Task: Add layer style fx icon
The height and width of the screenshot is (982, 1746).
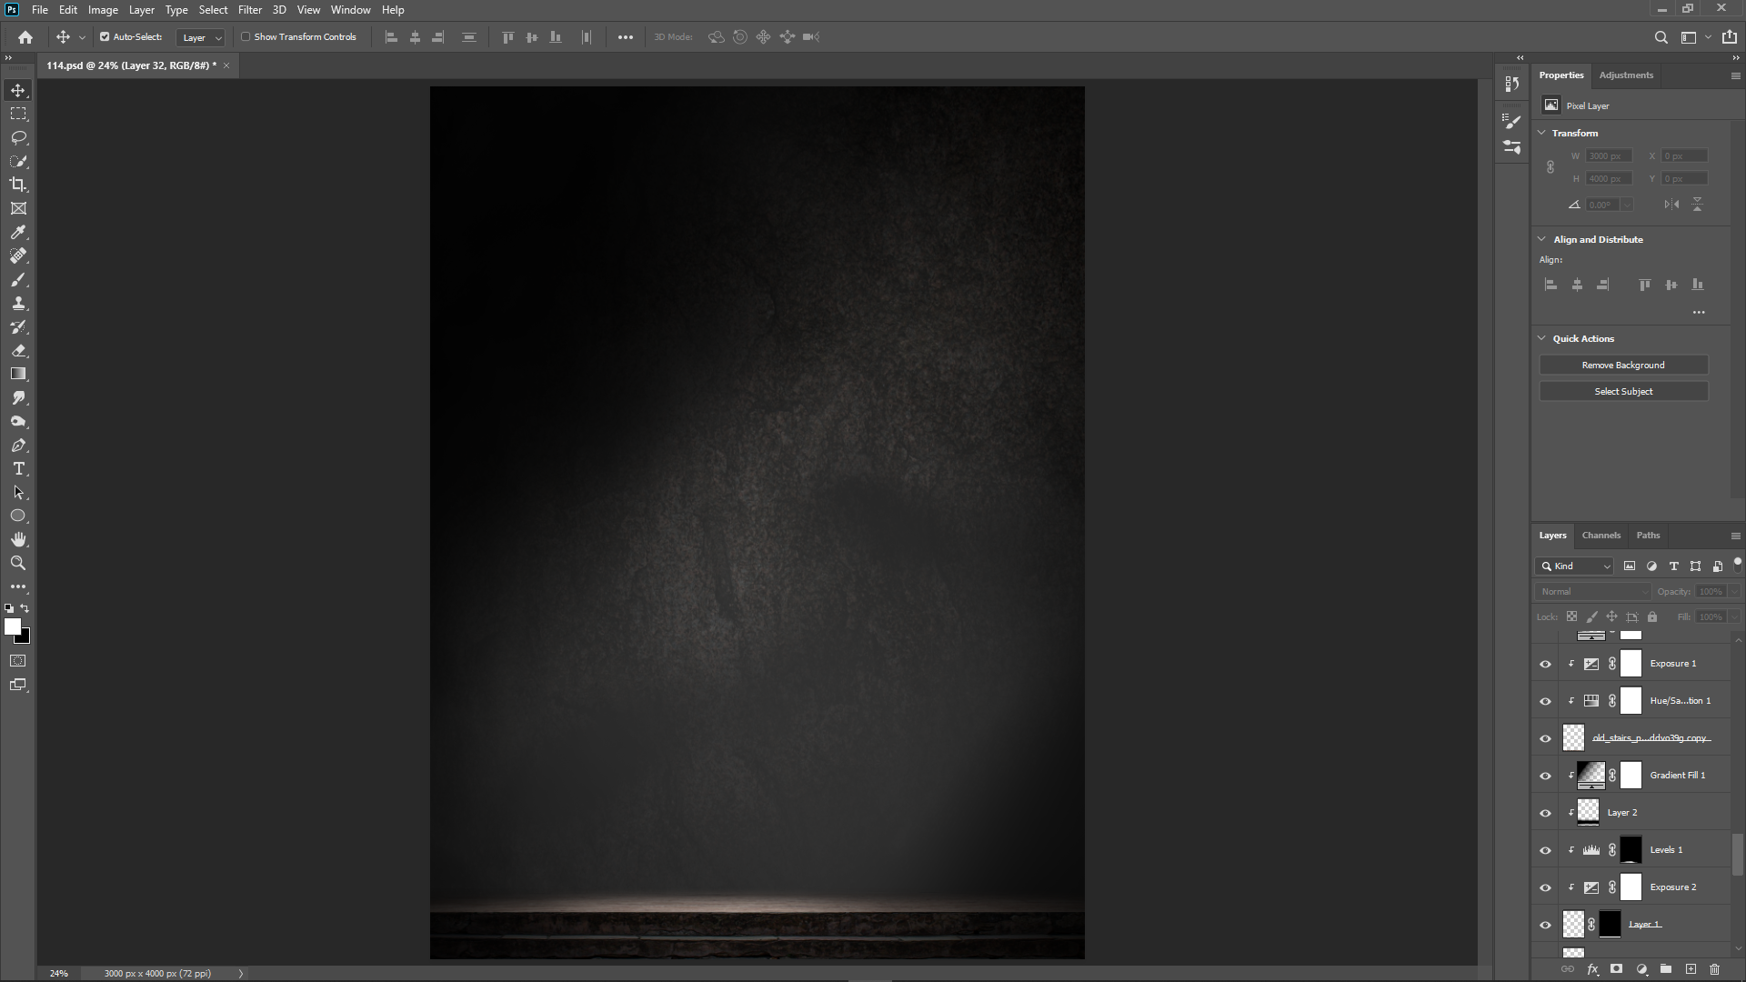Action: (1592, 969)
